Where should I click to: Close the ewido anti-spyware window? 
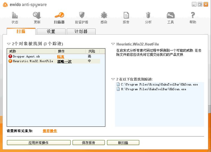coord(206,4)
